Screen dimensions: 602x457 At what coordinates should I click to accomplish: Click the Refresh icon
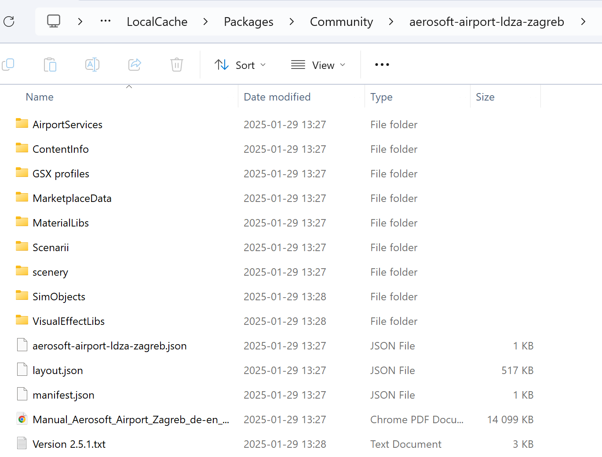point(9,22)
